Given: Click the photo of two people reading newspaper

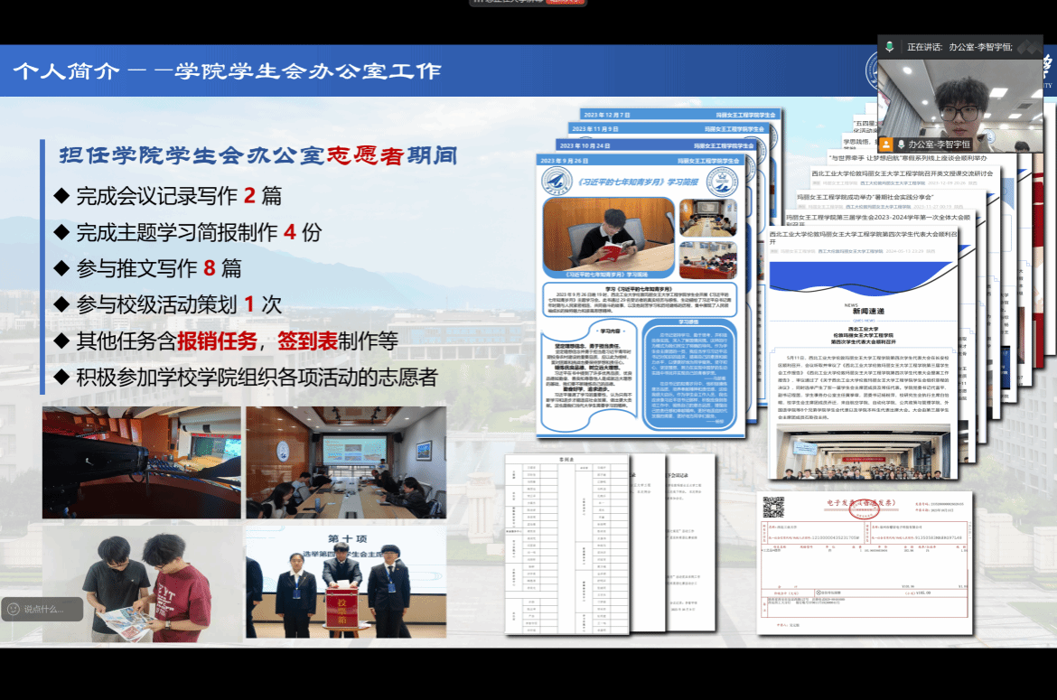Looking at the screenshot, I should tap(141, 584).
